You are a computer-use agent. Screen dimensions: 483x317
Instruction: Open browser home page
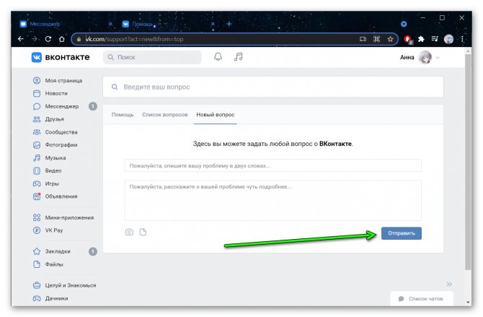[61, 39]
